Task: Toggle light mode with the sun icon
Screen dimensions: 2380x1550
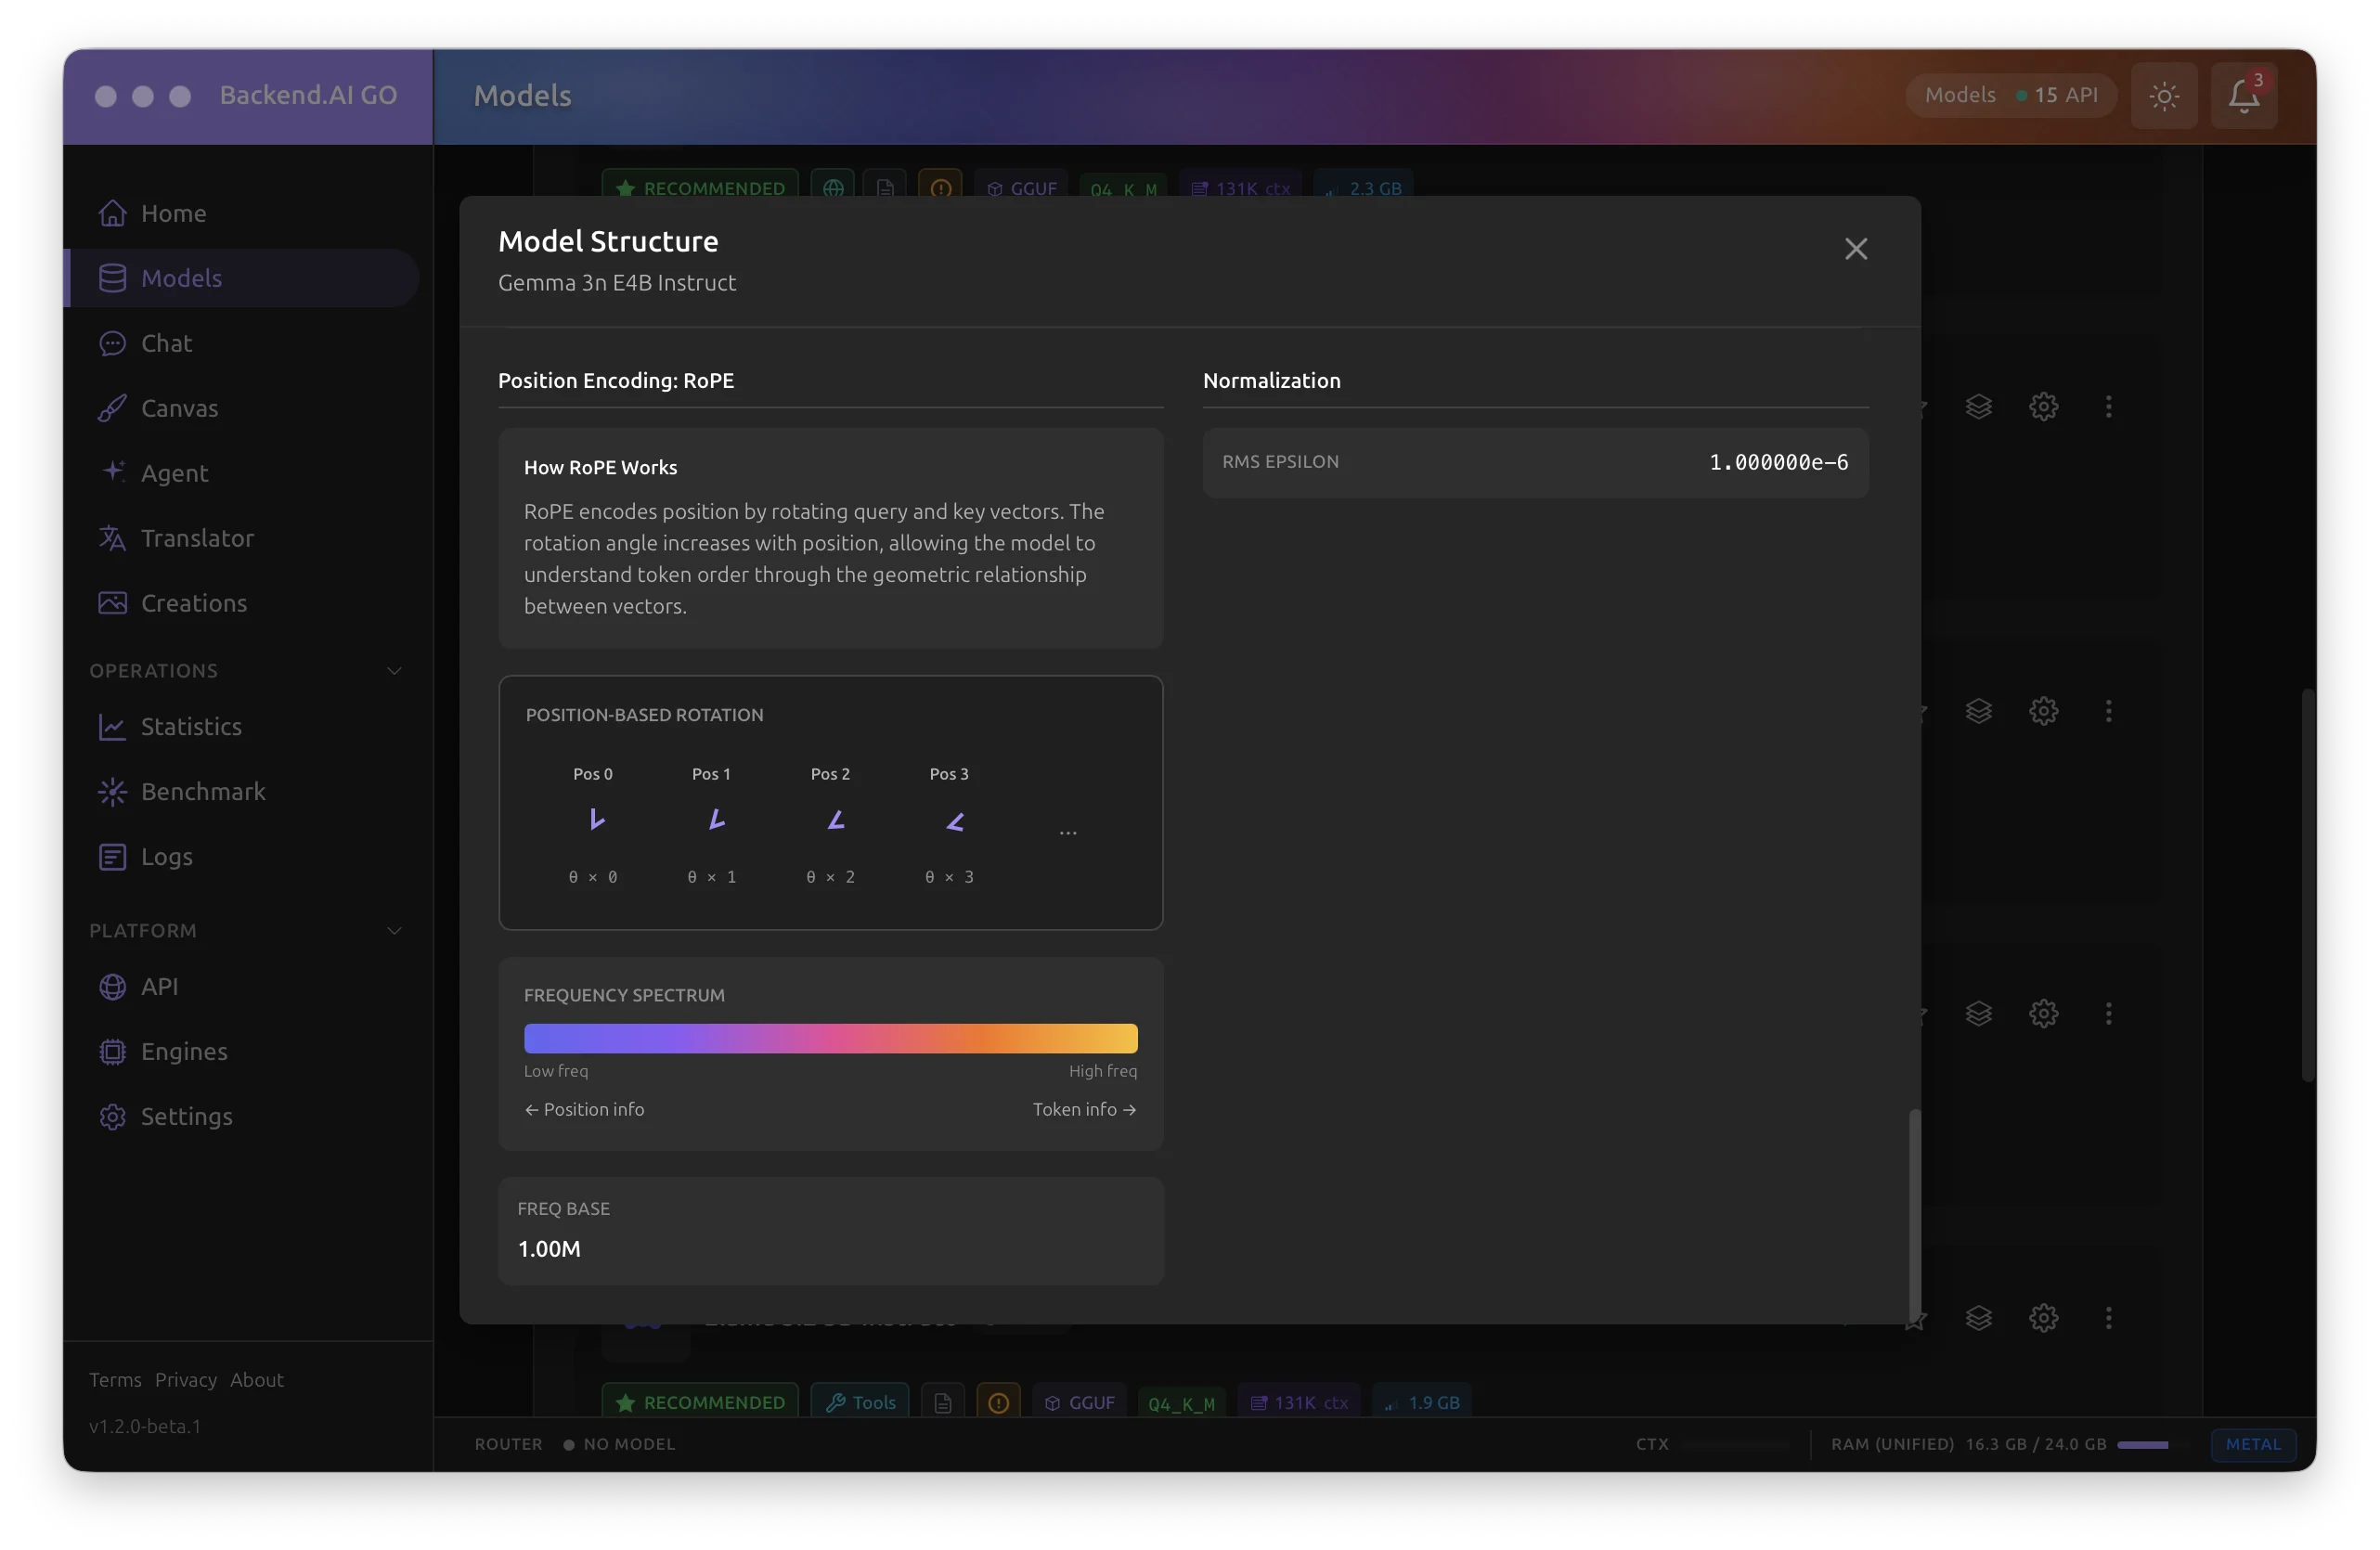Action: (x=2164, y=95)
